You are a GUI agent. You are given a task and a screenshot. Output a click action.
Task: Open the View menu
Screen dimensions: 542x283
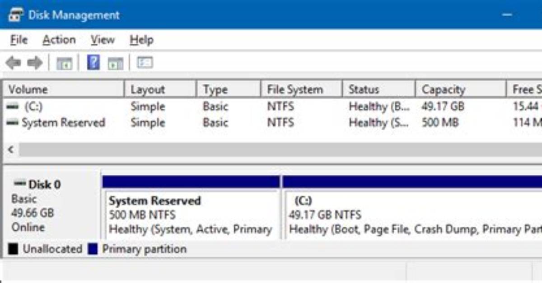click(x=102, y=40)
